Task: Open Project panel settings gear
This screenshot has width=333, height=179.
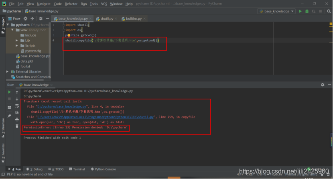Action: [41, 18]
